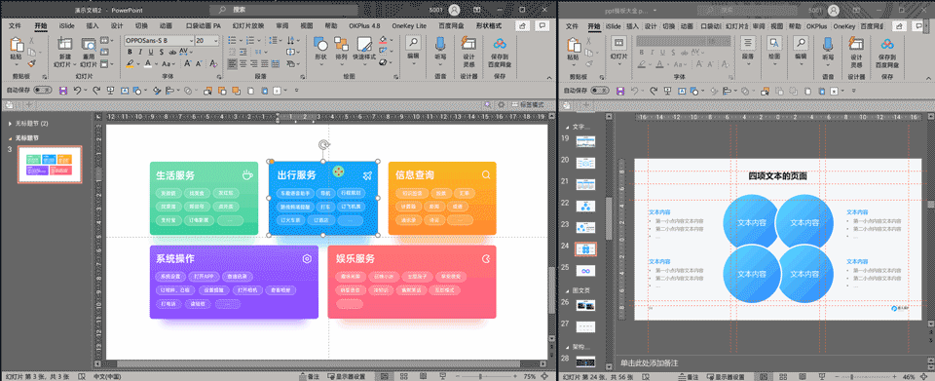Viewport: 935px width, 381px height.
Task: Open Quick Styles in left window
Action: (x=364, y=44)
